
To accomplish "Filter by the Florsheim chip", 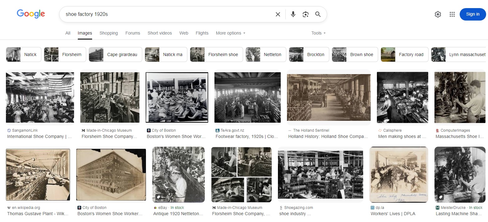I will [65, 54].
